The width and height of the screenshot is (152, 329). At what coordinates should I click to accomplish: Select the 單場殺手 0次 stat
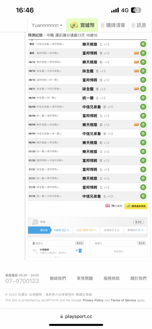[136, 230]
